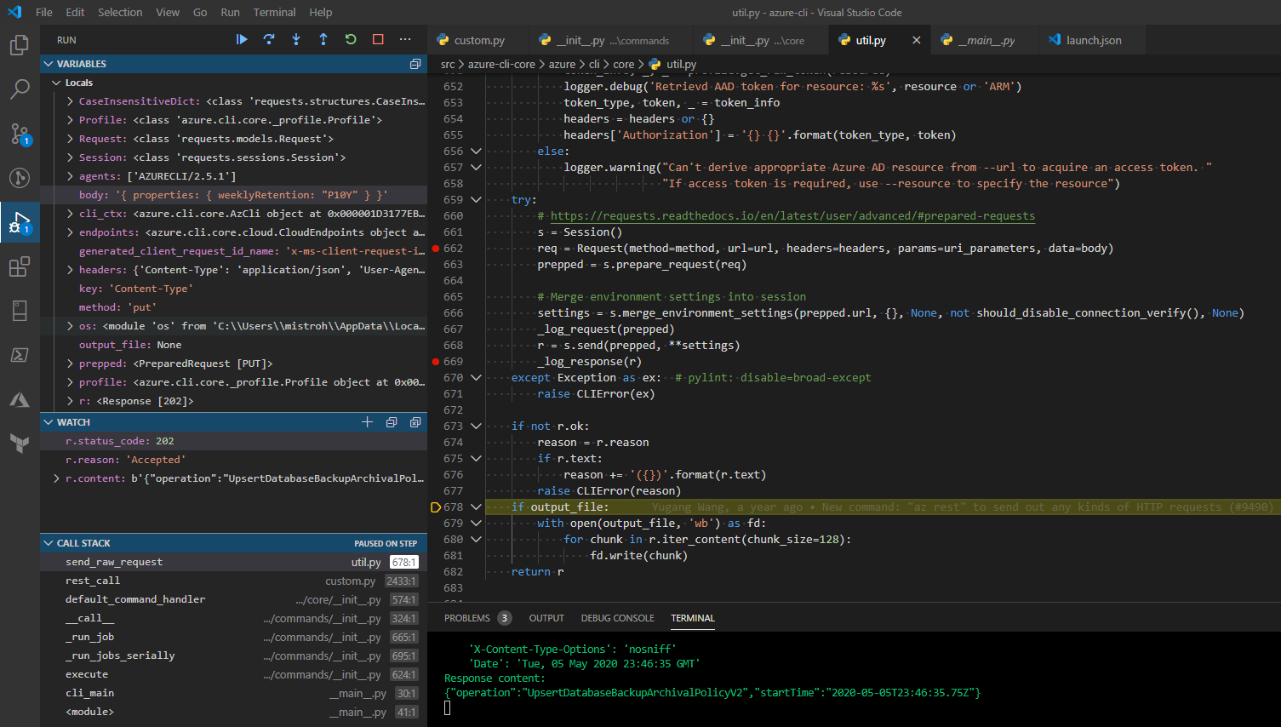The image size is (1281, 727).
Task: Restart the debugging session
Action: (351, 39)
